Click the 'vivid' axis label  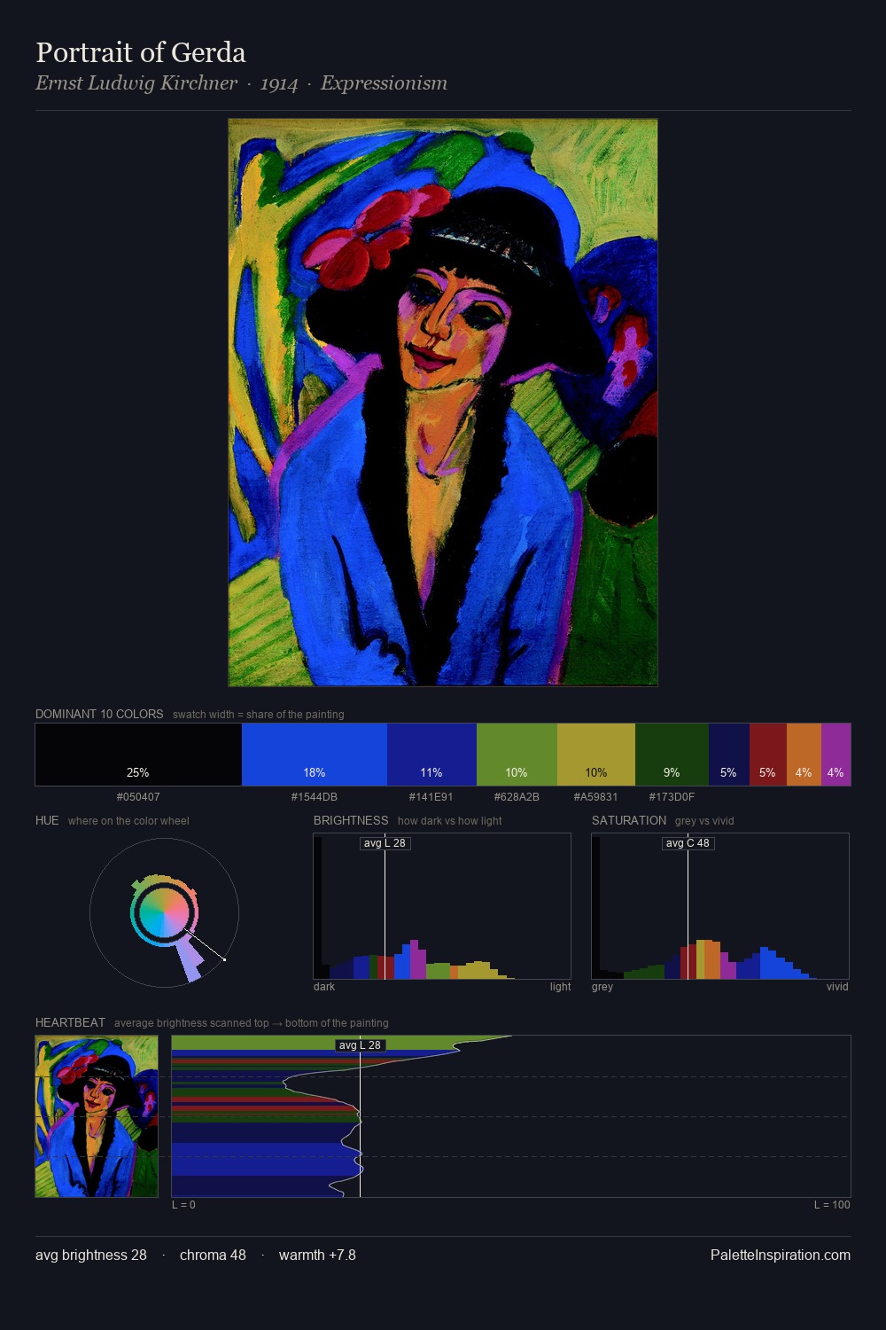837,987
